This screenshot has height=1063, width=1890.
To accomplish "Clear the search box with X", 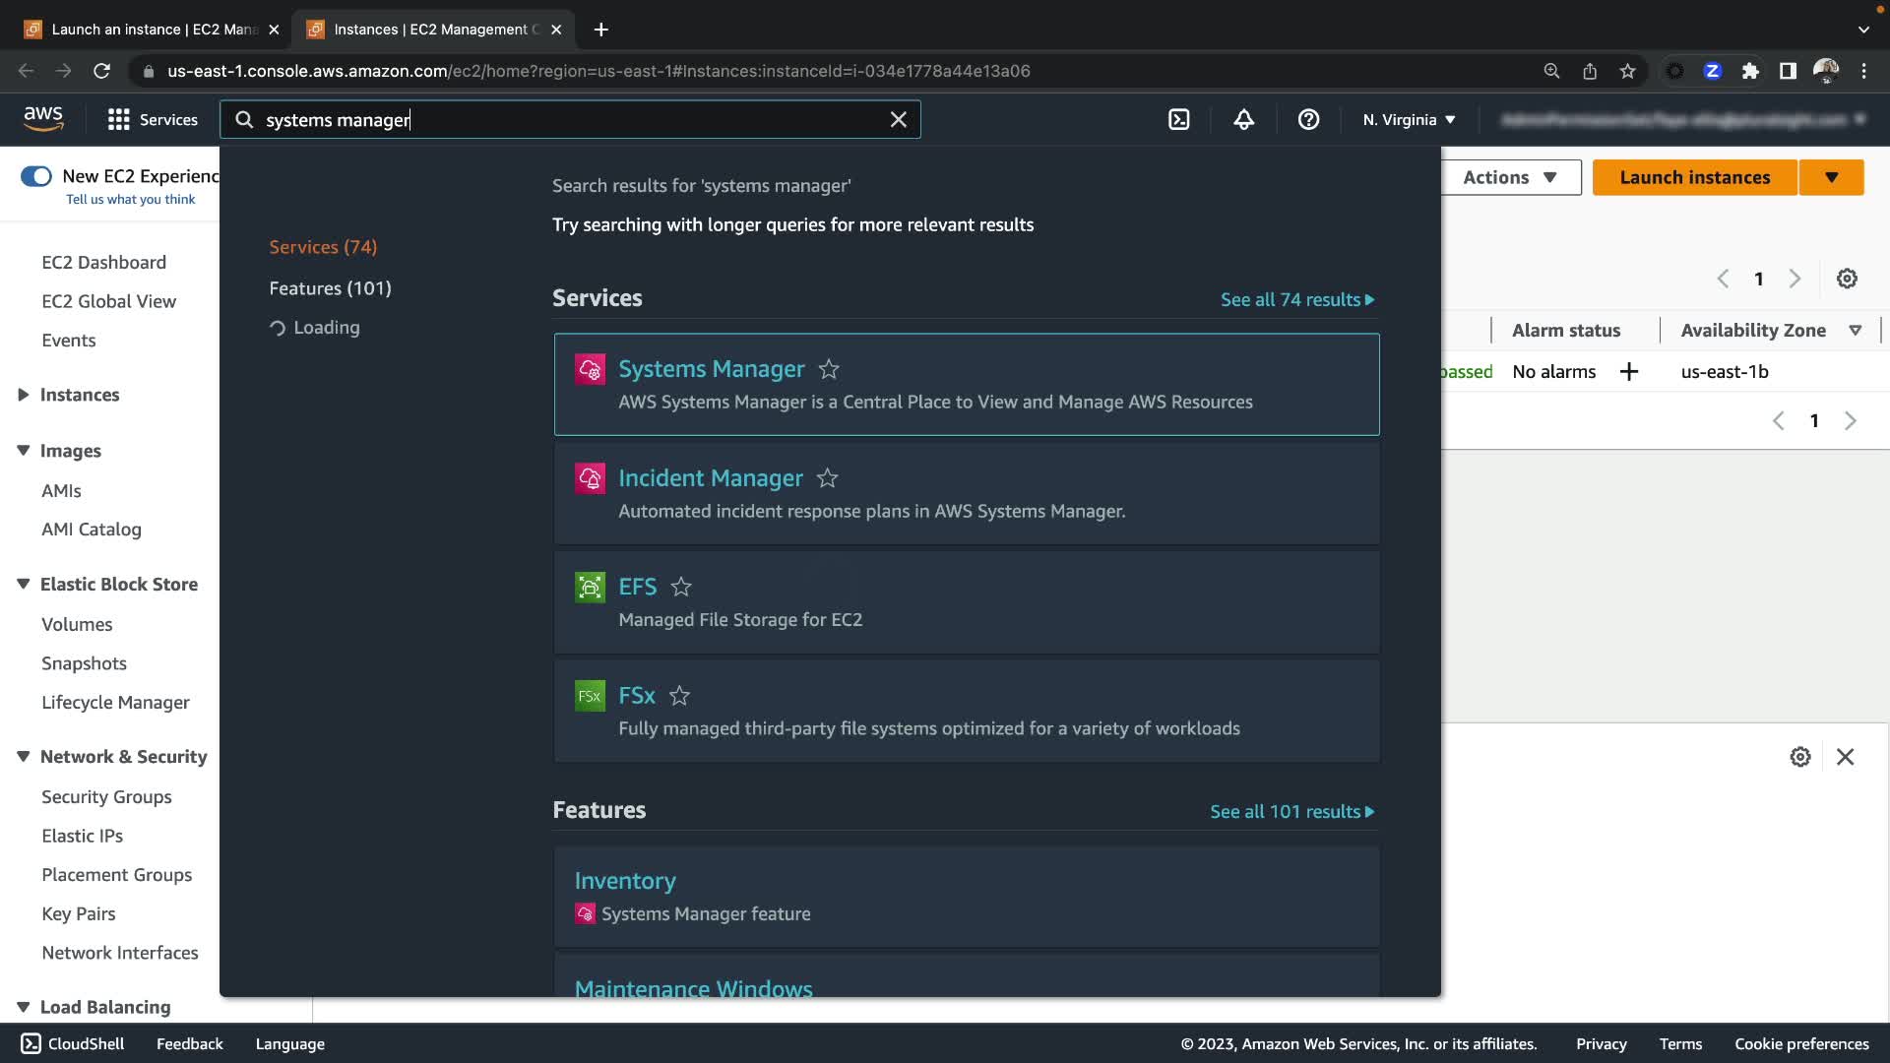I will [x=898, y=120].
